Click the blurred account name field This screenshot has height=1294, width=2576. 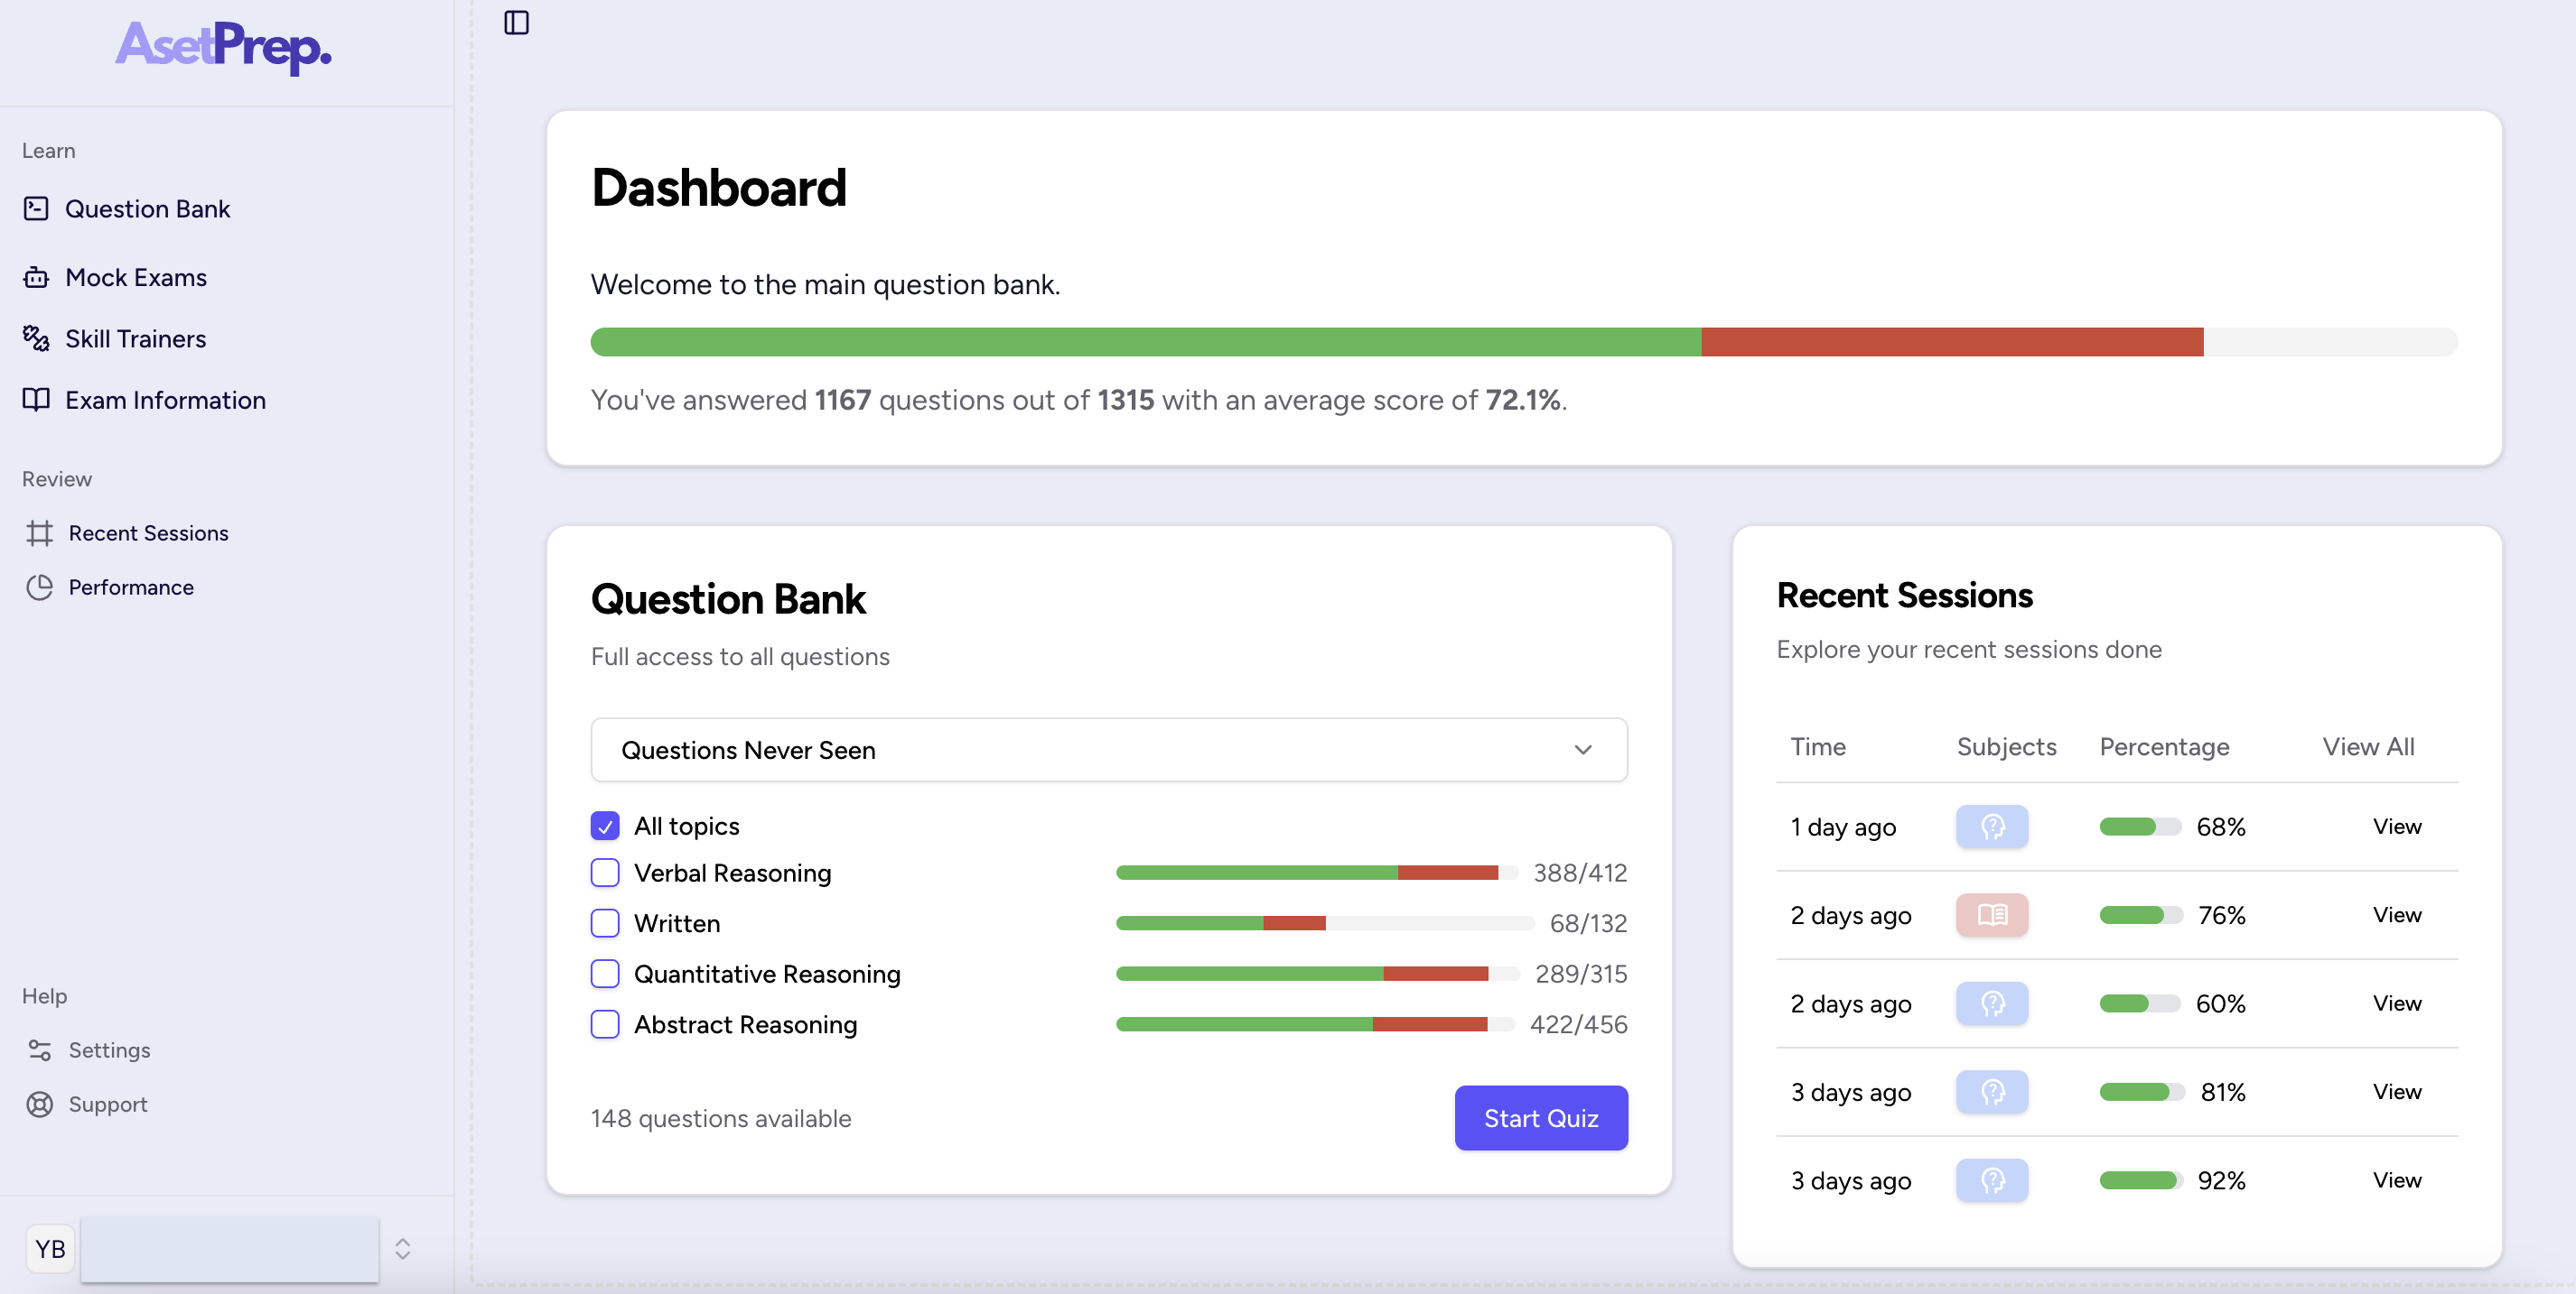tap(230, 1248)
